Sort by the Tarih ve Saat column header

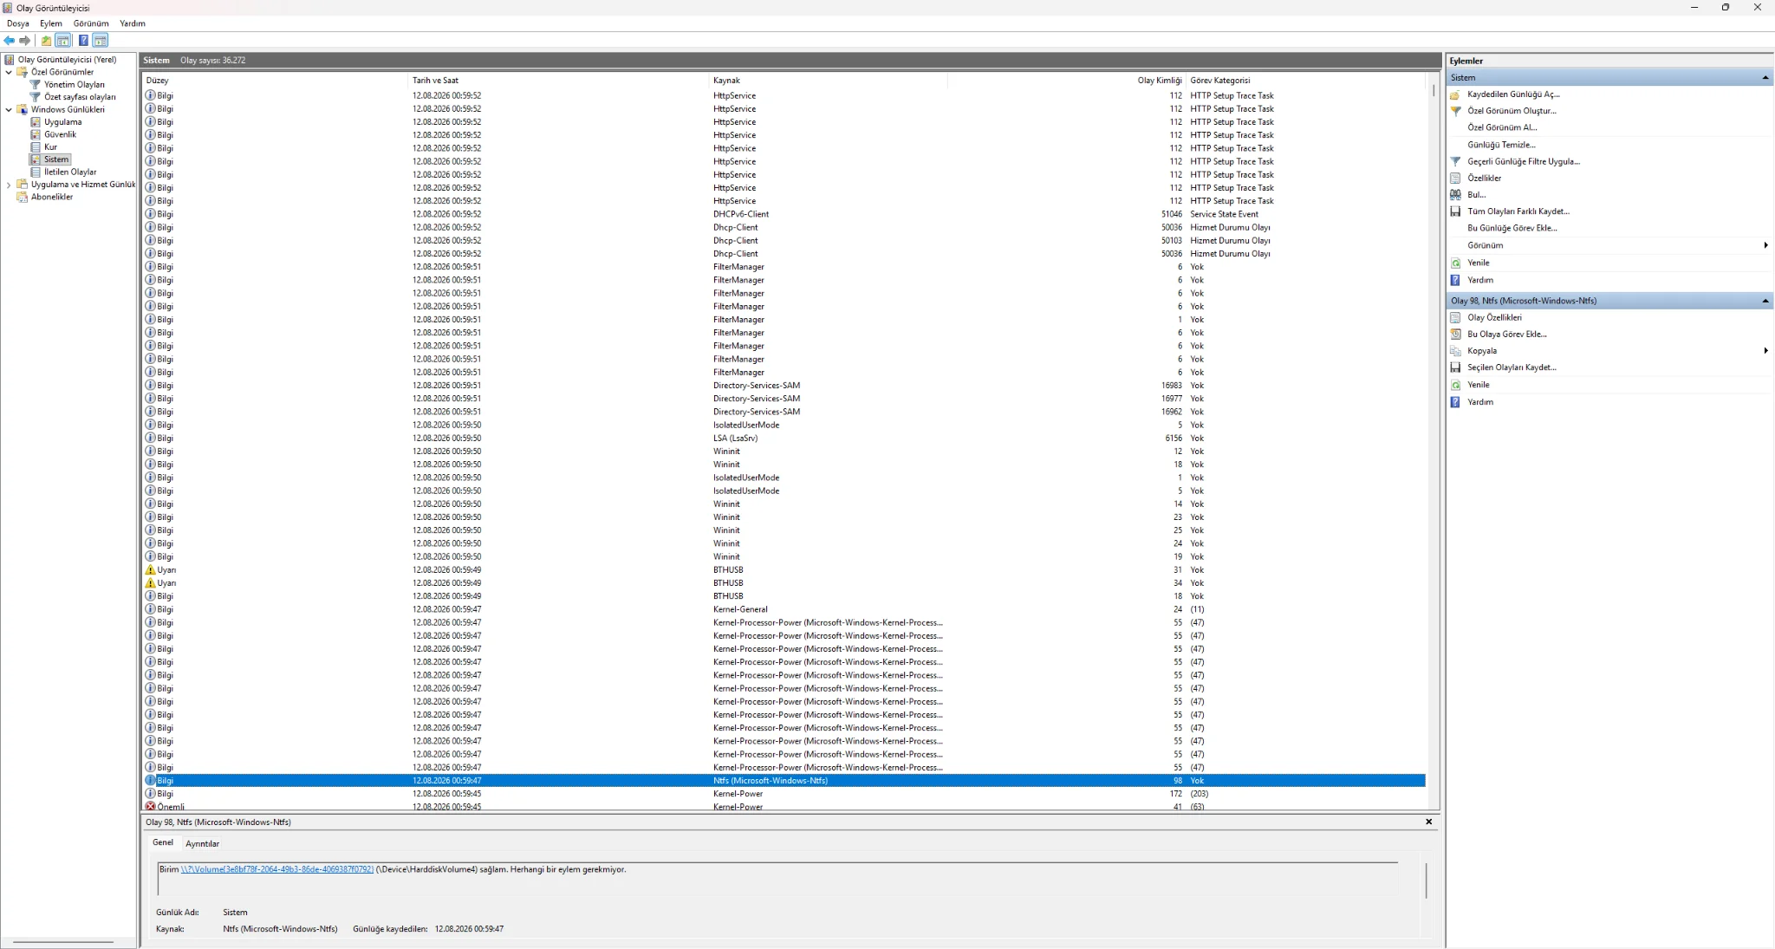[558, 81]
